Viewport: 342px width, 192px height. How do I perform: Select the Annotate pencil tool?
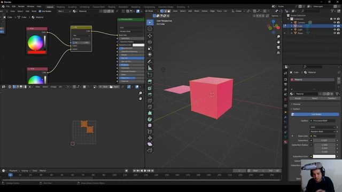click(x=150, y=62)
